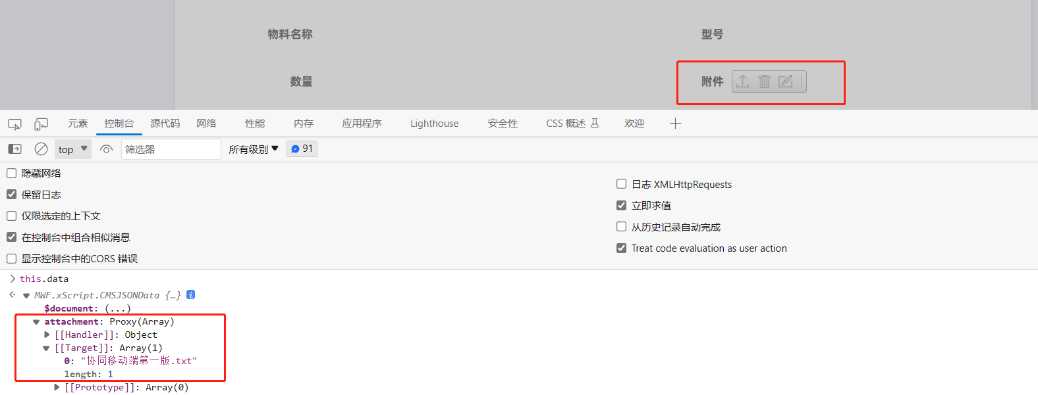The width and height of the screenshot is (1038, 395).
Task: Expand the [[Prototype]] Array(0) node
Action: tap(57, 387)
